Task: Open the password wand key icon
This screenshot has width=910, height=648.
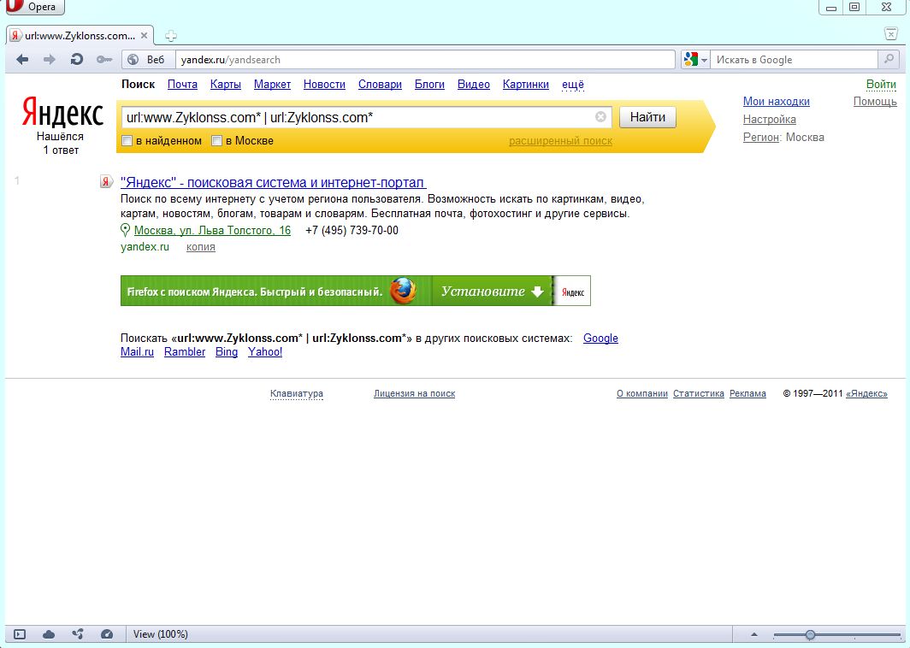Action: (x=103, y=59)
